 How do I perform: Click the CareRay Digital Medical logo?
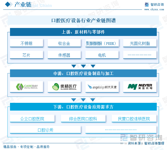(26, 87)
